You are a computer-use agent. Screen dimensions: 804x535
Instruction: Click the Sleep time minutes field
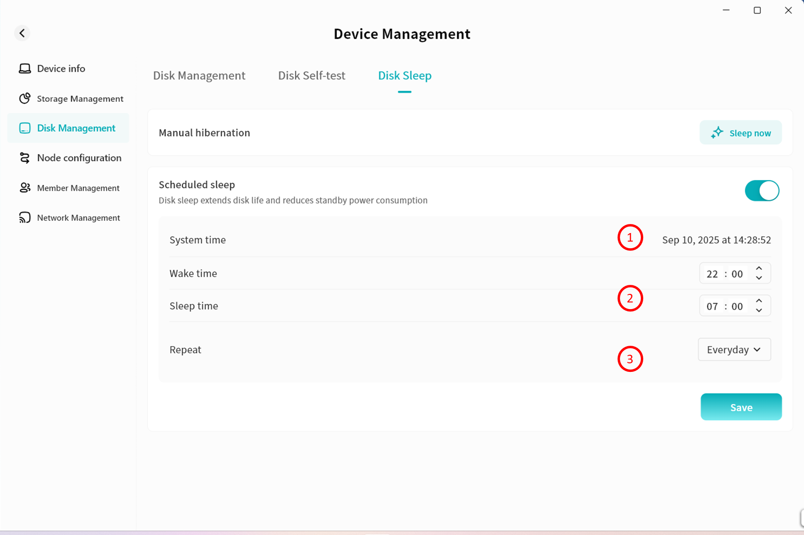[x=737, y=306]
